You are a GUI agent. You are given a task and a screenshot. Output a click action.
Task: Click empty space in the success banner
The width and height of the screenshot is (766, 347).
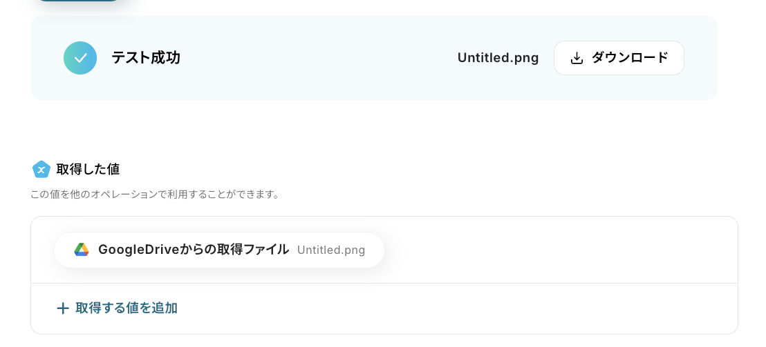[x=311, y=58]
